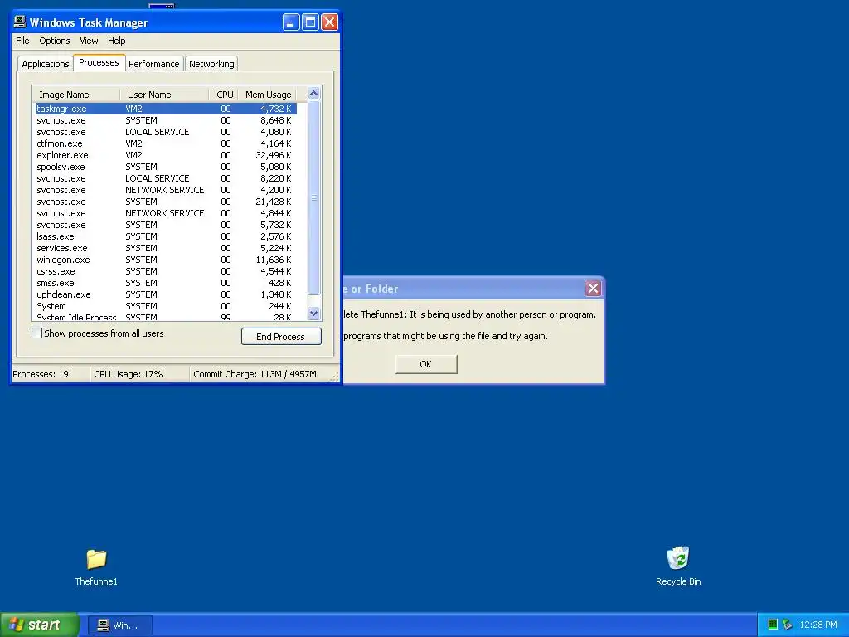The width and height of the screenshot is (849, 637).
Task: Click the system clock showing 12:28 PM
Action: click(818, 625)
